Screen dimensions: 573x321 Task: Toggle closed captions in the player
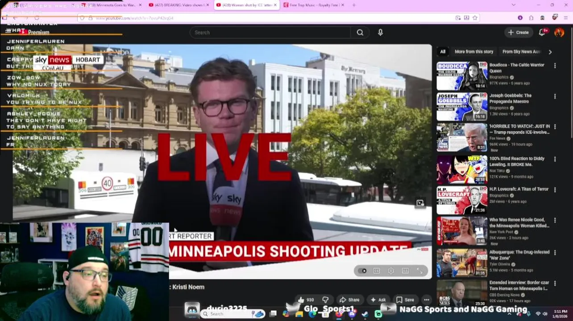(x=377, y=271)
